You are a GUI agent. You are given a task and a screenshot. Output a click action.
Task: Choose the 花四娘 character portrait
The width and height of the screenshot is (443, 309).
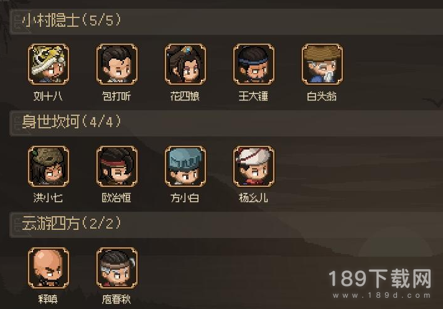point(185,64)
